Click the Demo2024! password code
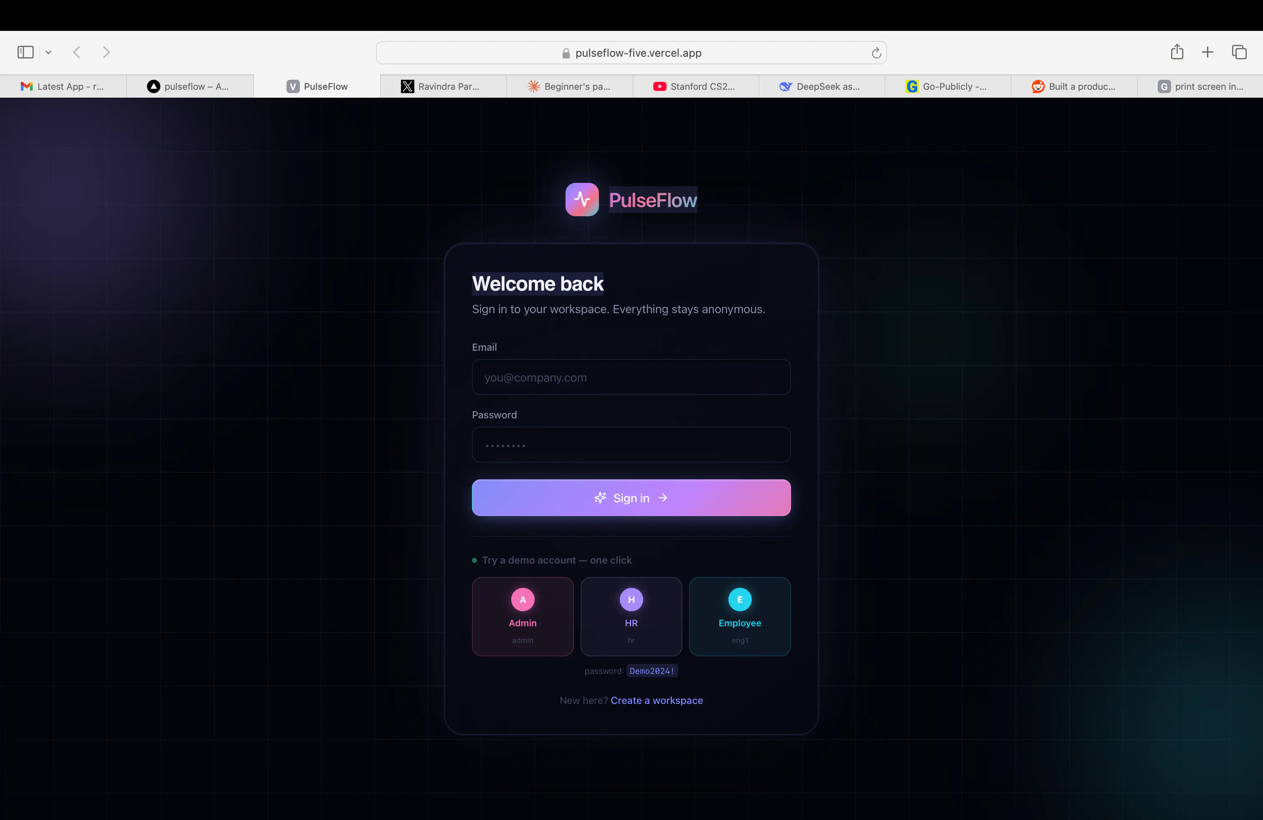Screen dimensions: 1263x820 652,671
